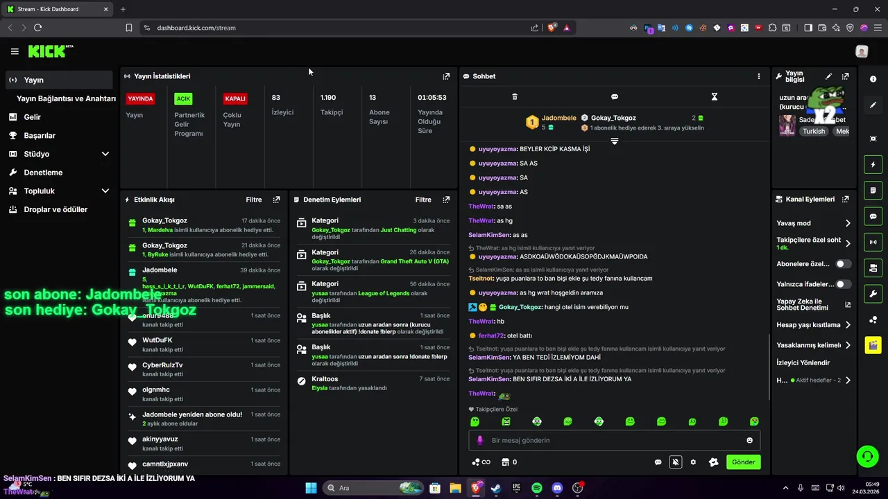Open the Sohbet three-dot options menu

tap(758, 76)
